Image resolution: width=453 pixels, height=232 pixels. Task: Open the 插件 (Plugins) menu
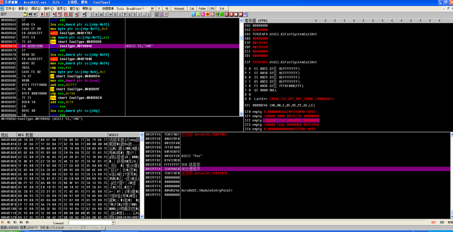tap(49, 9)
